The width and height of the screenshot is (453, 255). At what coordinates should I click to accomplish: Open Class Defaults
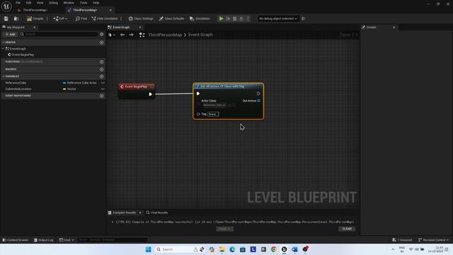[x=171, y=18]
